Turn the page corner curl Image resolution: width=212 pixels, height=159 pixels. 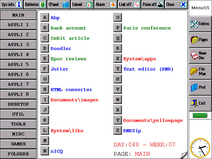click(184, 155)
